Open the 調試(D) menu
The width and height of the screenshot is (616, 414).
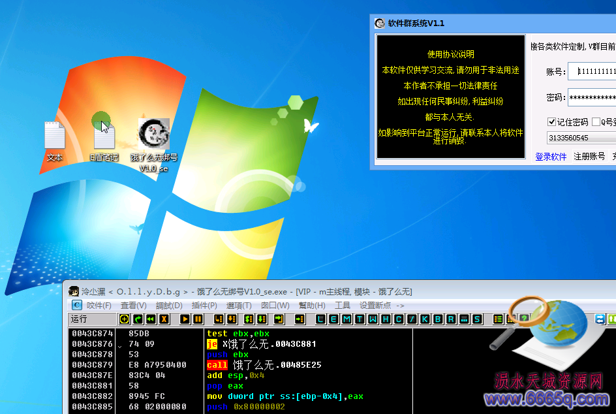169,306
